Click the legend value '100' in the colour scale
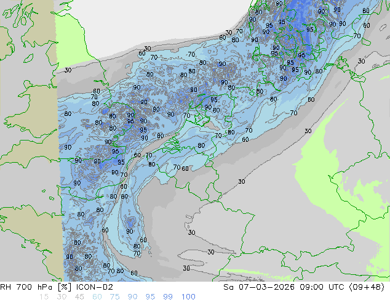This screenshot has height=302, width=390. tap(188, 297)
